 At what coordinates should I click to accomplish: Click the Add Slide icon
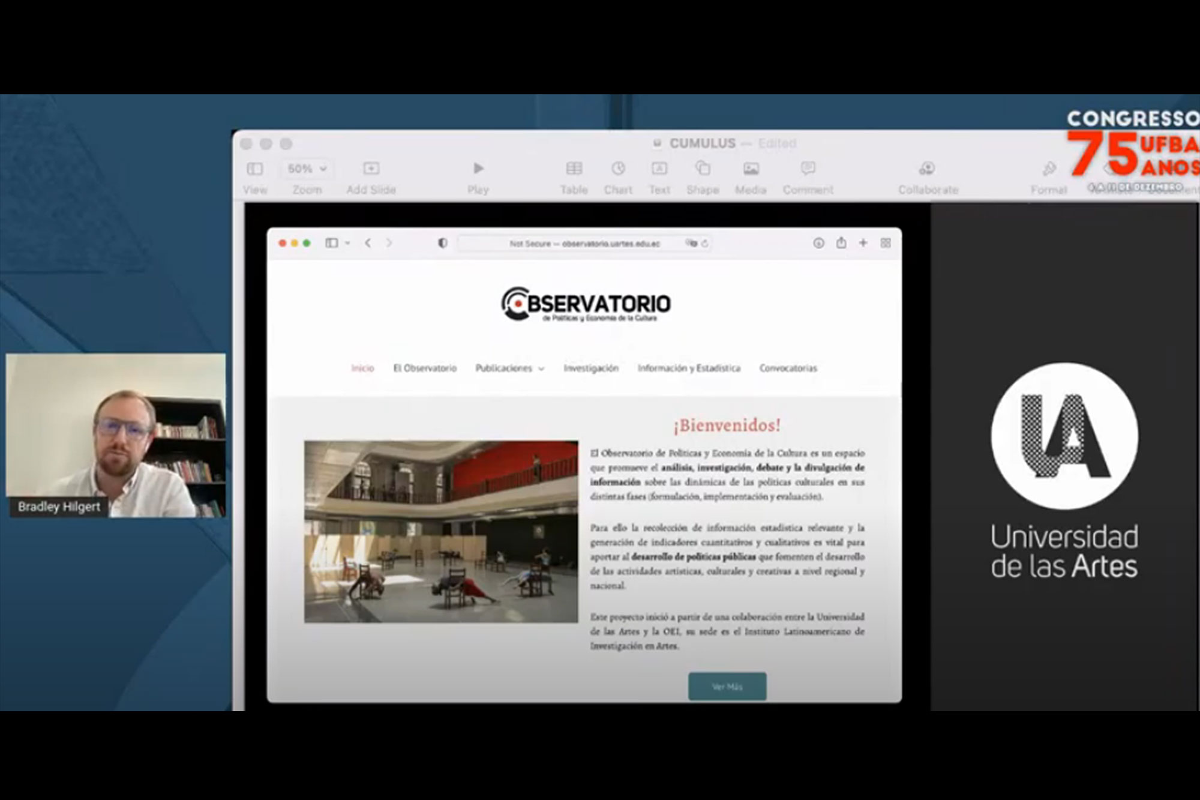coord(371,169)
